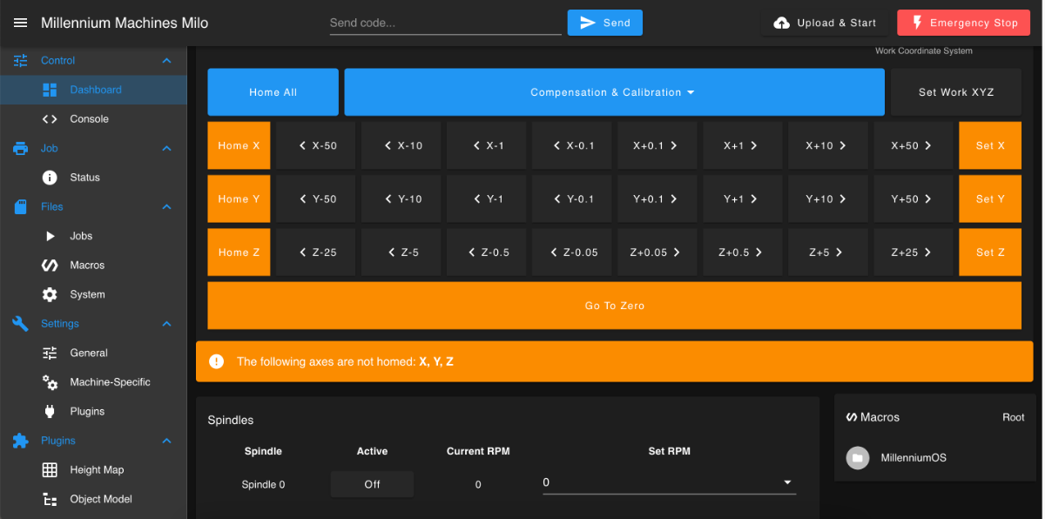This screenshot has height=519, width=1045.
Task: Click the Emergency Stop lightning icon
Action: coord(916,23)
